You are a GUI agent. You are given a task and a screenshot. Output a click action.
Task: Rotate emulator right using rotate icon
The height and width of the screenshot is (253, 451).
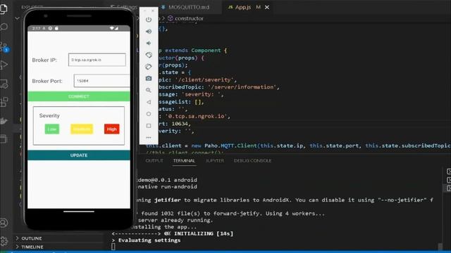pos(149,67)
